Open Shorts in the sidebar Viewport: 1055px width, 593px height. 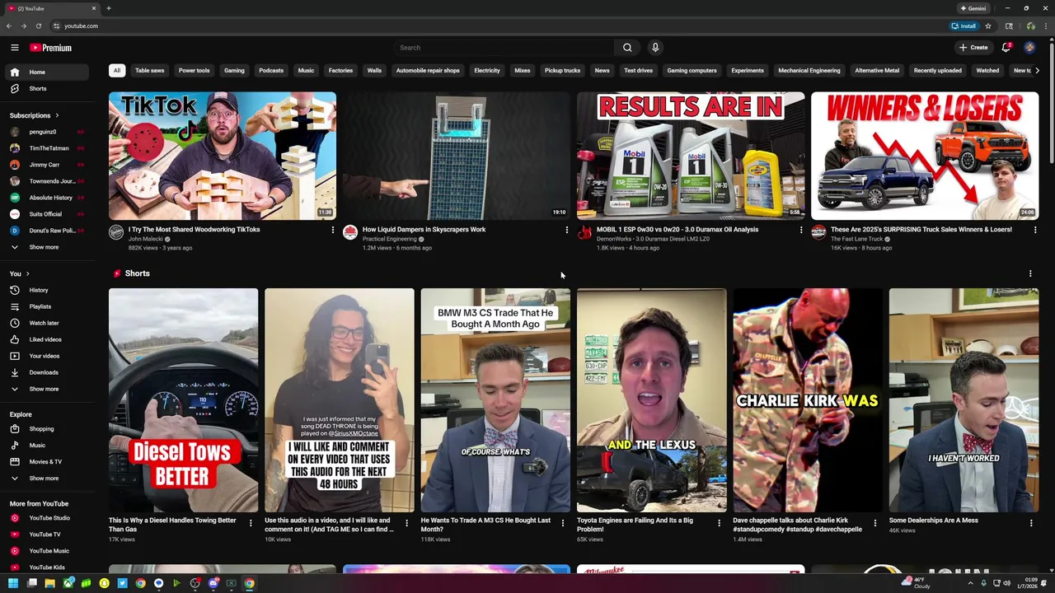tap(46, 89)
